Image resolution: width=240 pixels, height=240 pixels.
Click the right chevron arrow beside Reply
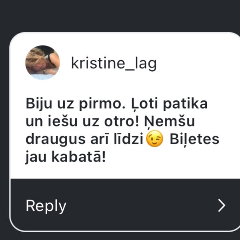click(222, 206)
